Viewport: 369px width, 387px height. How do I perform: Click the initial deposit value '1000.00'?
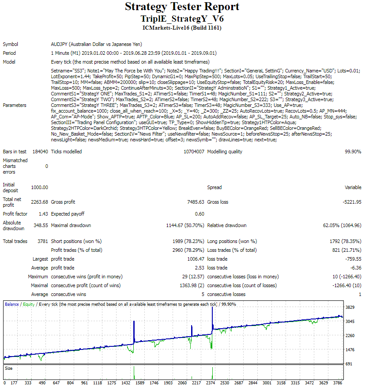[39, 188]
